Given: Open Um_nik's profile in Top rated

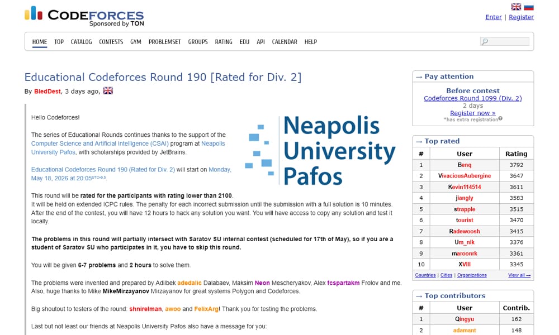Looking at the screenshot, I should pyautogui.click(x=465, y=242).
